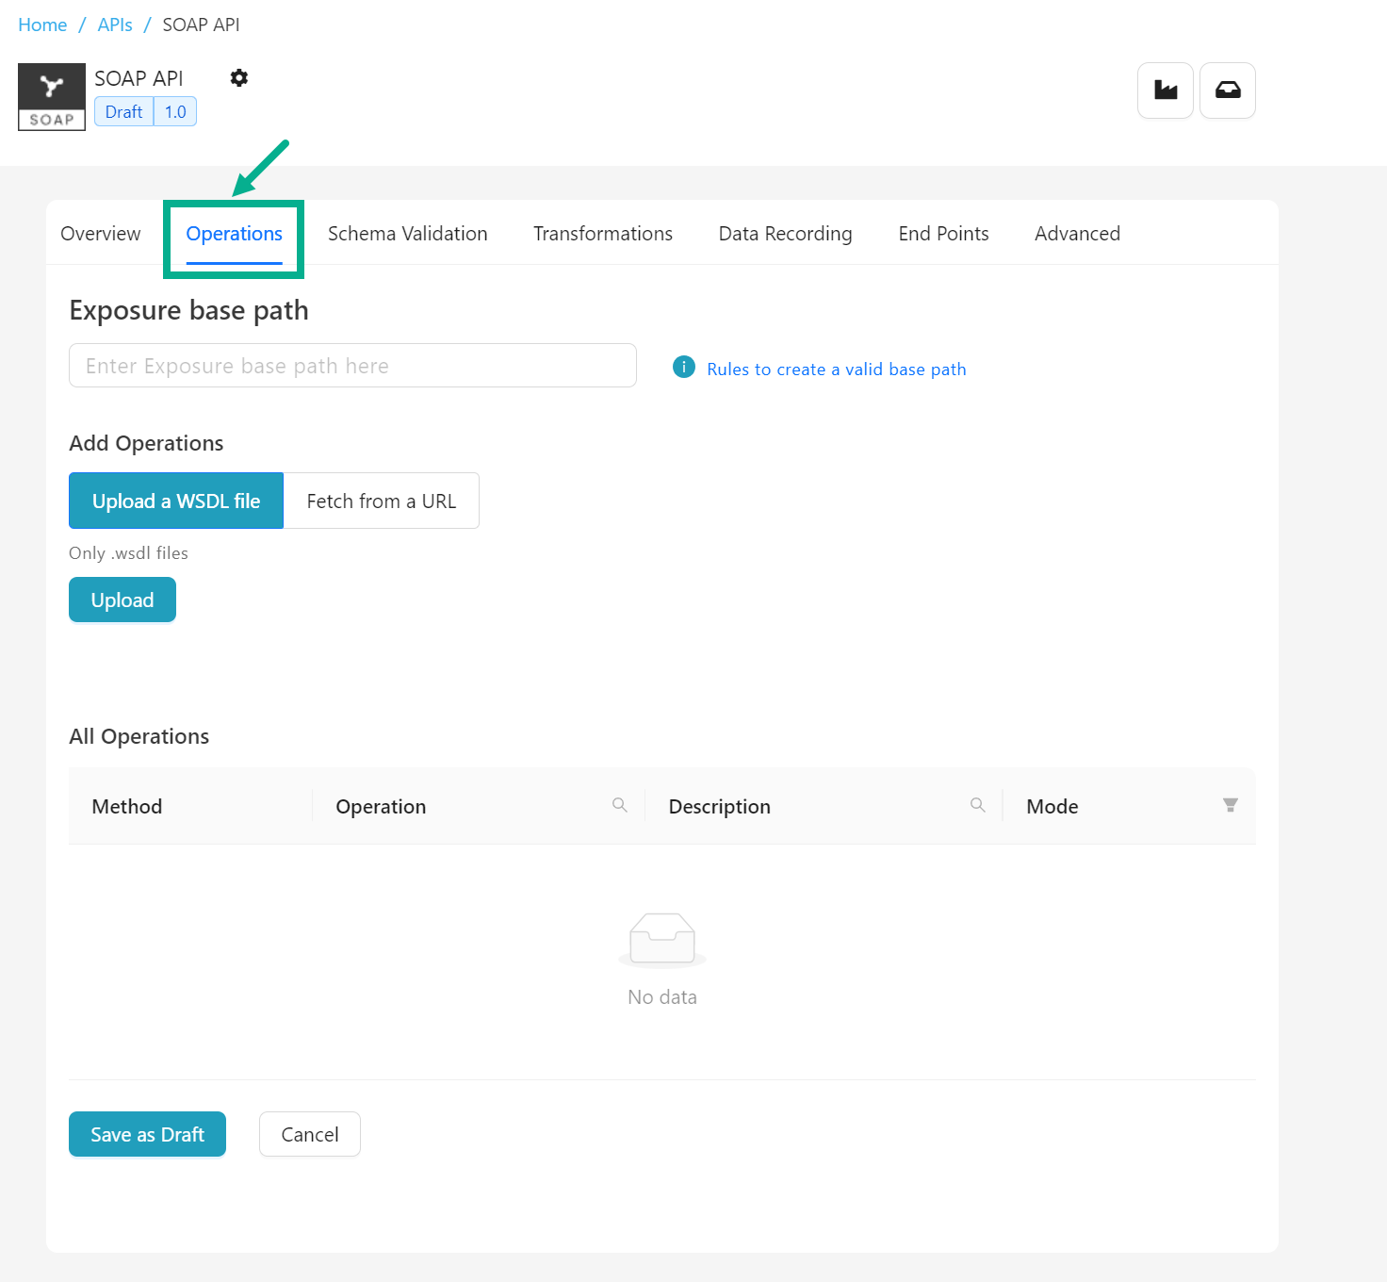
Task: Click Save as Draft
Action: coord(147,1134)
